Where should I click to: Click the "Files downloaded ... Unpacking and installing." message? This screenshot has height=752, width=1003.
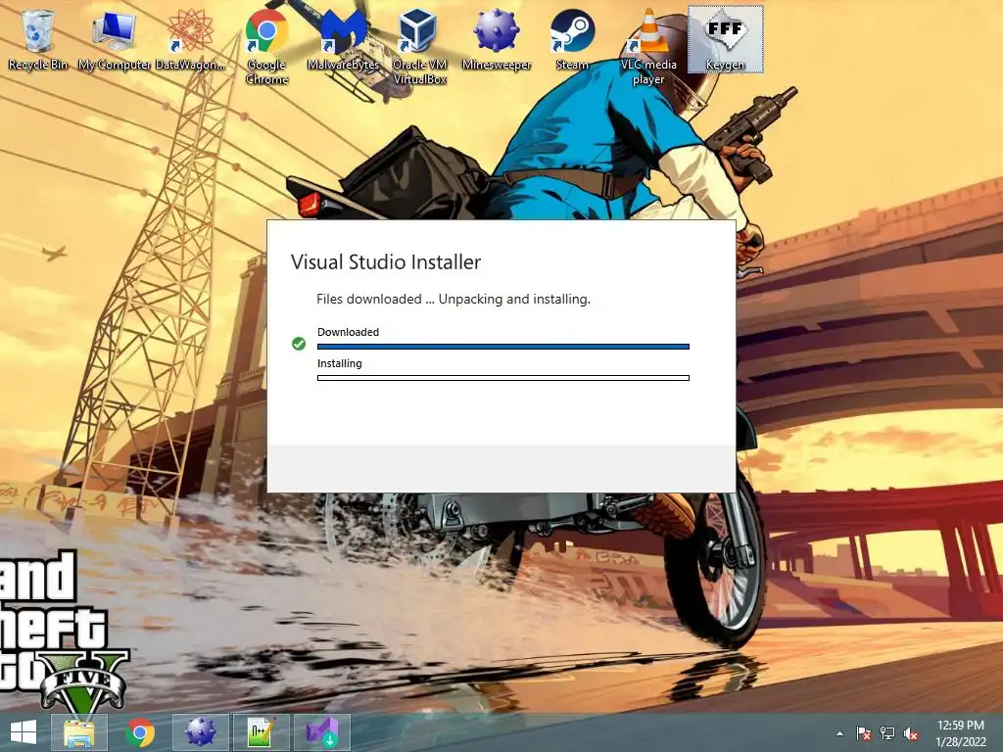point(454,300)
